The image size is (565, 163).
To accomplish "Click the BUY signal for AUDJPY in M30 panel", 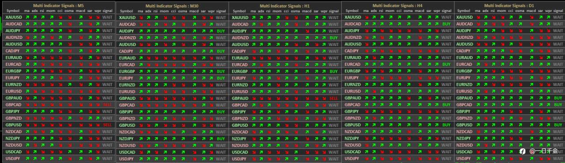I will coord(221,31).
